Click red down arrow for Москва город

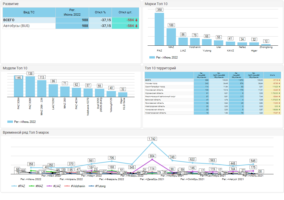279,83
